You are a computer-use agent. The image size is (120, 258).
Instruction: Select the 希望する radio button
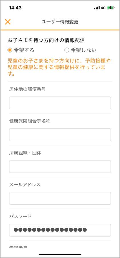[x=10, y=50]
